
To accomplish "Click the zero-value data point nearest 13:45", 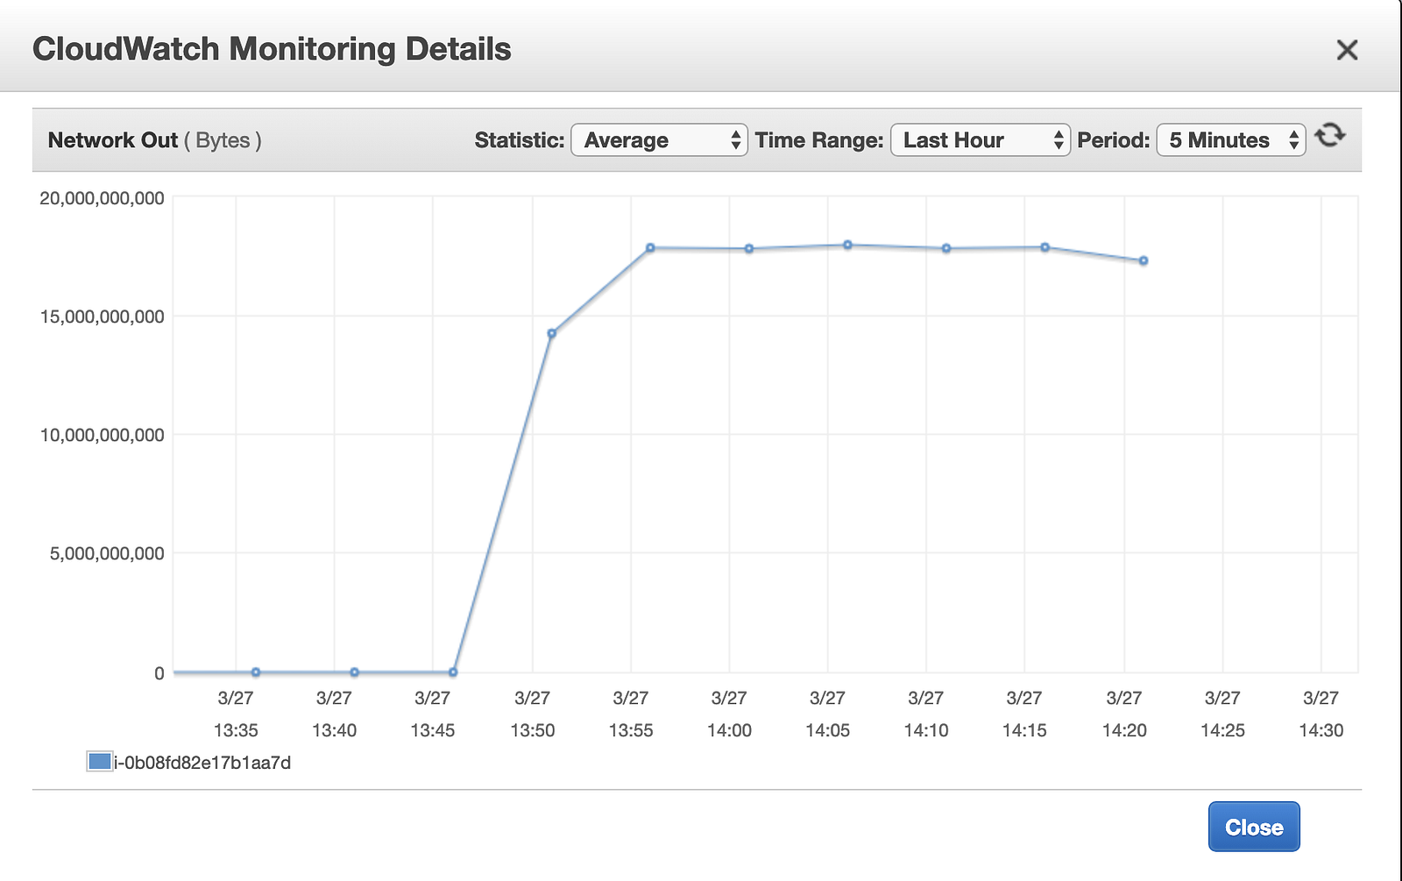I will coord(453,672).
